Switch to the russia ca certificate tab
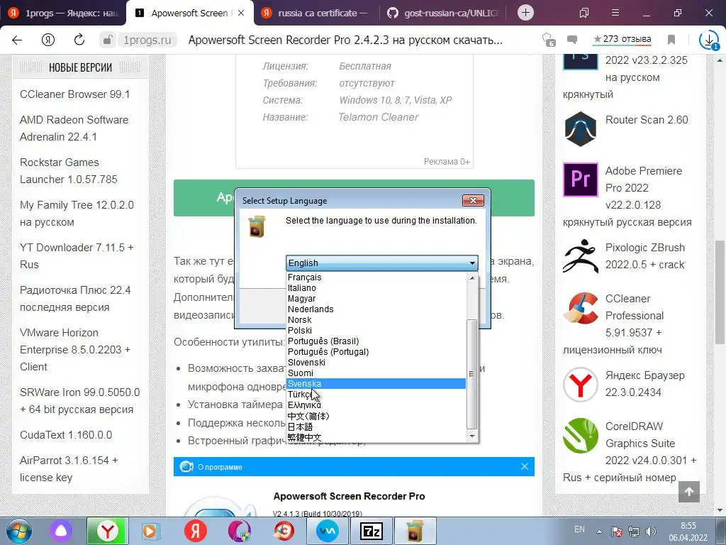Screen dimensions: 726x545 317,13
